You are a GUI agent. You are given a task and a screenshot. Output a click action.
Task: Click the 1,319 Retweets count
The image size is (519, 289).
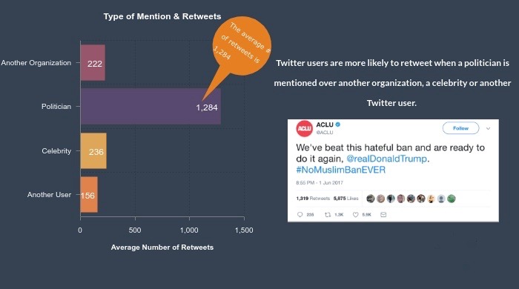click(313, 199)
